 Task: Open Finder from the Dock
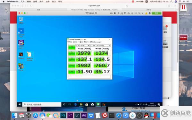coord(15,115)
